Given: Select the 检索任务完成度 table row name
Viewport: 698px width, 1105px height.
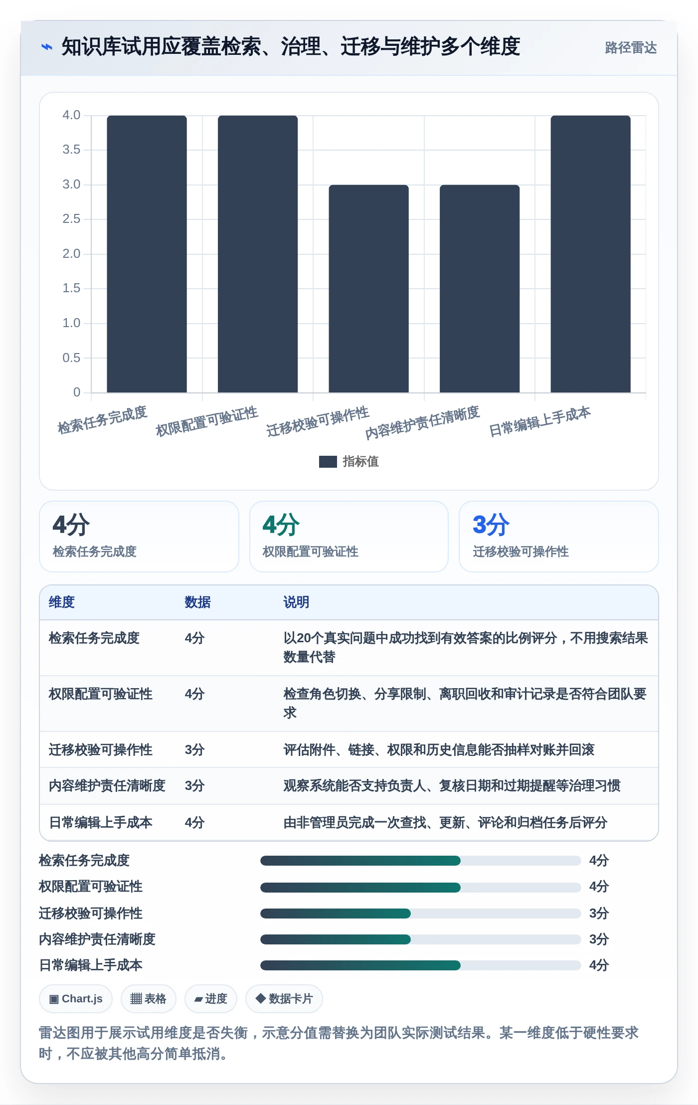Looking at the screenshot, I should click(x=94, y=638).
